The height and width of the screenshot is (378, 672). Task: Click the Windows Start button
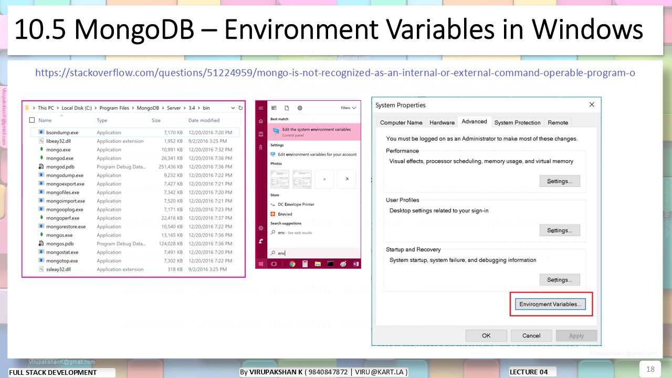(261, 264)
